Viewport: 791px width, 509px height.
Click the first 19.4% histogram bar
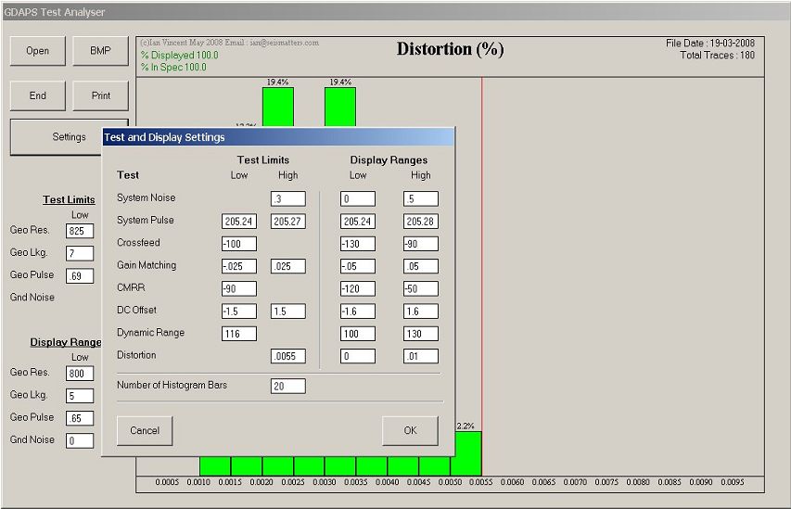(x=278, y=107)
